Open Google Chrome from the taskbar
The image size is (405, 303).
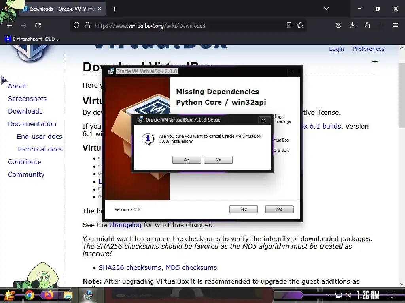coord(29,295)
